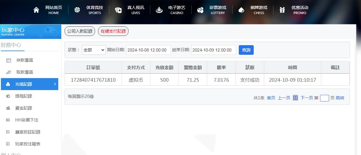Click the casino roulette icon
This screenshot has height=155, width=361.
tap(159, 10)
